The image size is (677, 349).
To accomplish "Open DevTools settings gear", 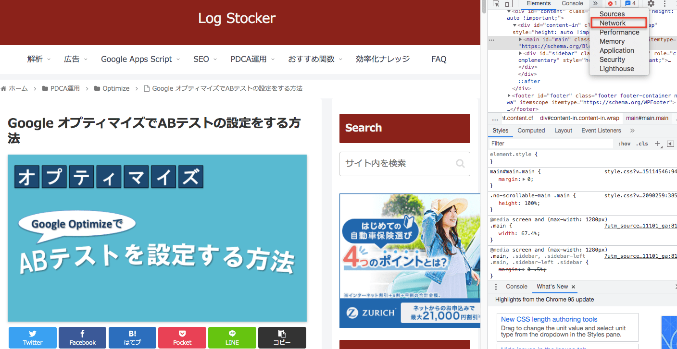I will [x=651, y=3].
